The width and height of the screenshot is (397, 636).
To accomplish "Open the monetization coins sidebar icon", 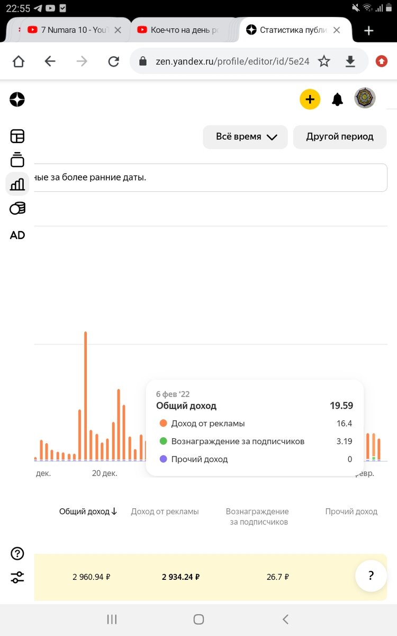I will [17, 208].
